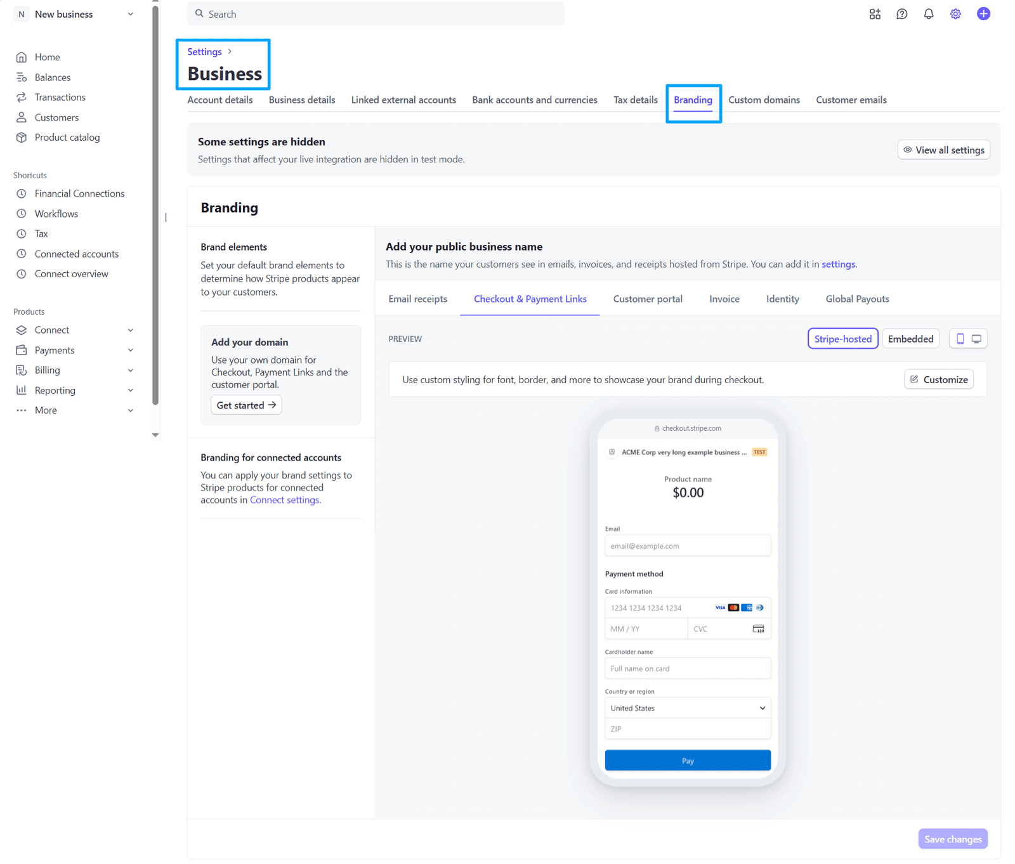
Task: Click View all settings eye button
Action: tap(944, 150)
